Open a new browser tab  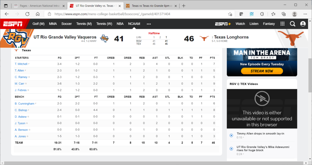point(183,6)
